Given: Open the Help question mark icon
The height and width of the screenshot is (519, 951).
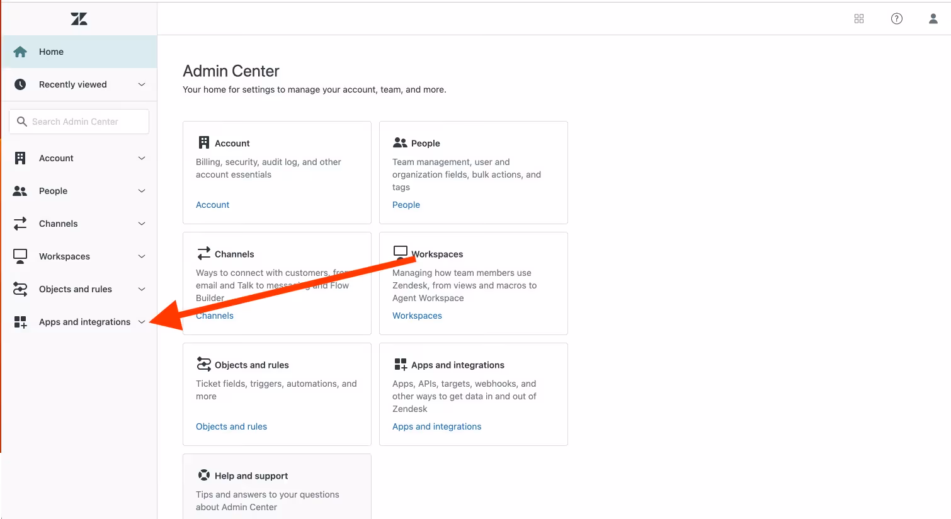Looking at the screenshot, I should [897, 19].
